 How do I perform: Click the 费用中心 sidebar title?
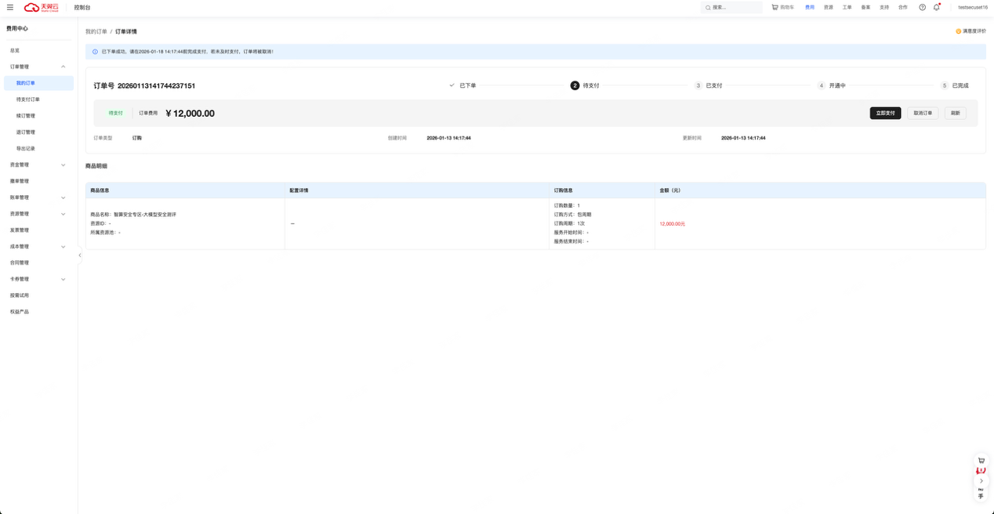point(17,28)
